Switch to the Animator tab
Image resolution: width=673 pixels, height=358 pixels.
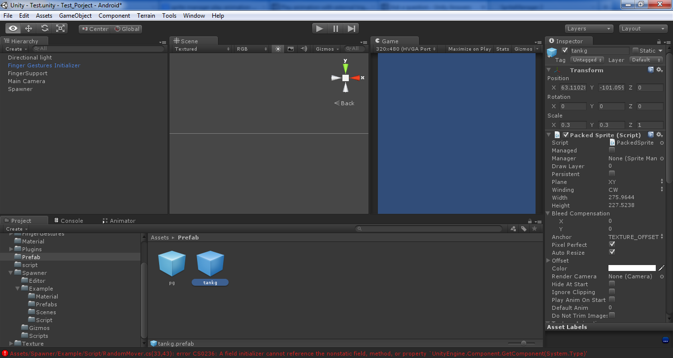tap(119, 221)
